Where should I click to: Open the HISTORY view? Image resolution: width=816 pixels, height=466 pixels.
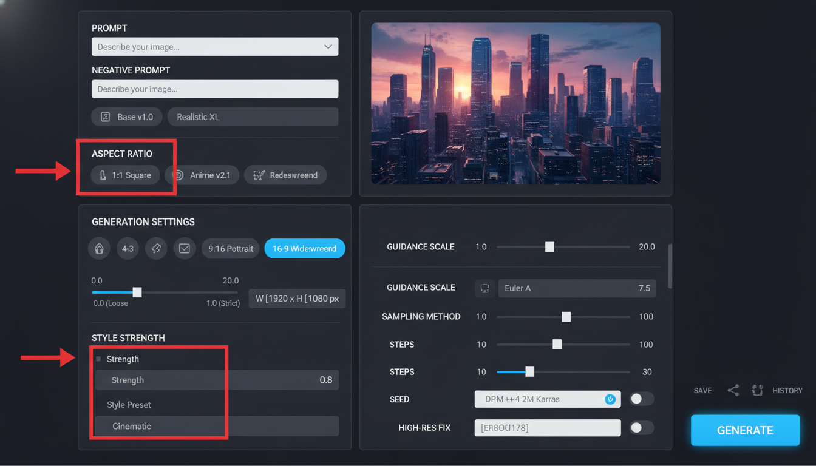[x=787, y=390]
